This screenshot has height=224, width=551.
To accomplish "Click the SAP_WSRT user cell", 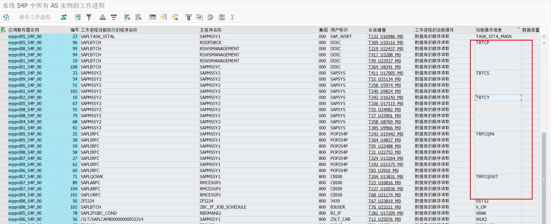I will click(348, 37).
